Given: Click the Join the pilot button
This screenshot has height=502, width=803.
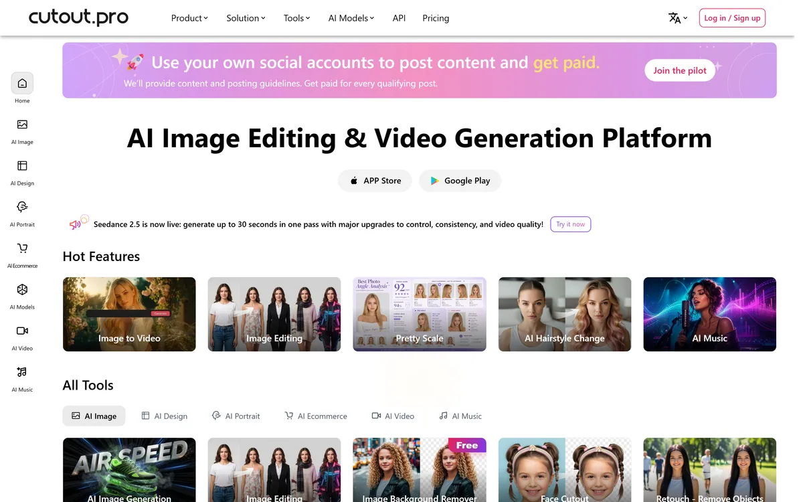Looking at the screenshot, I should click(x=680, y=70).
